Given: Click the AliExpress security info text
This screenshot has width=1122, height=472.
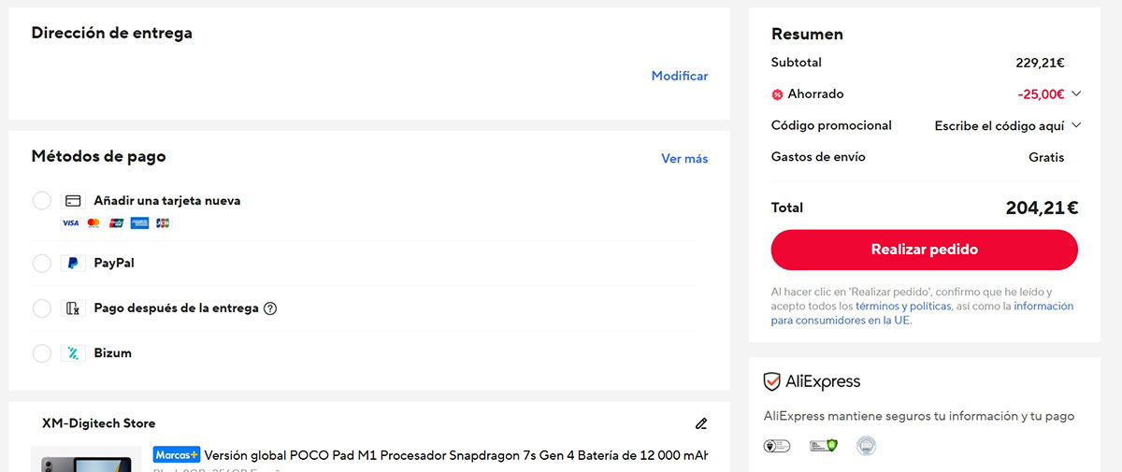Looking at the screenshot, I should coord(919,416).
